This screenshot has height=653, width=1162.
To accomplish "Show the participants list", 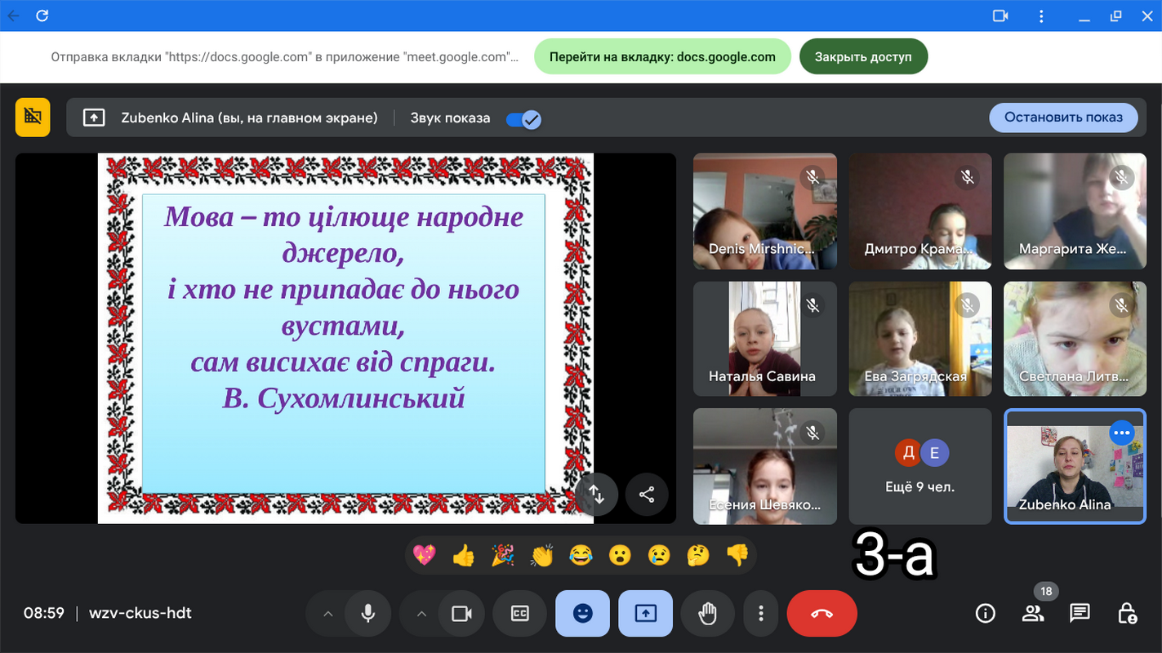I will pos(1033,613).
